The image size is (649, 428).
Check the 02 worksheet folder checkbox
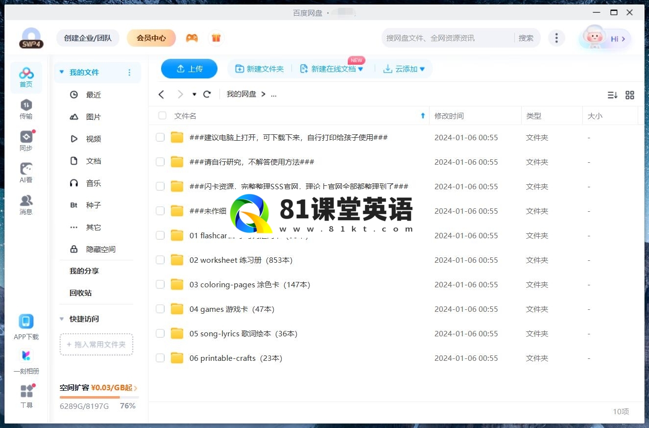click(x=160, y=260)
